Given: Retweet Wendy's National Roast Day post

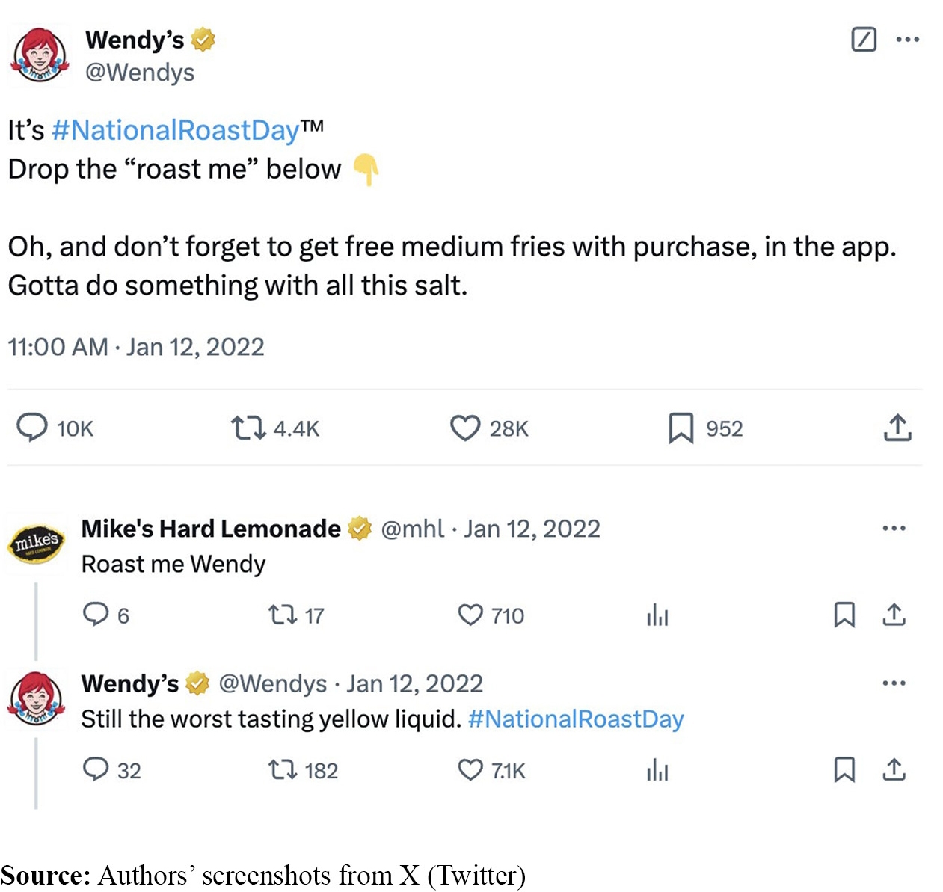Looking at the screenshot, I should 250,428.
